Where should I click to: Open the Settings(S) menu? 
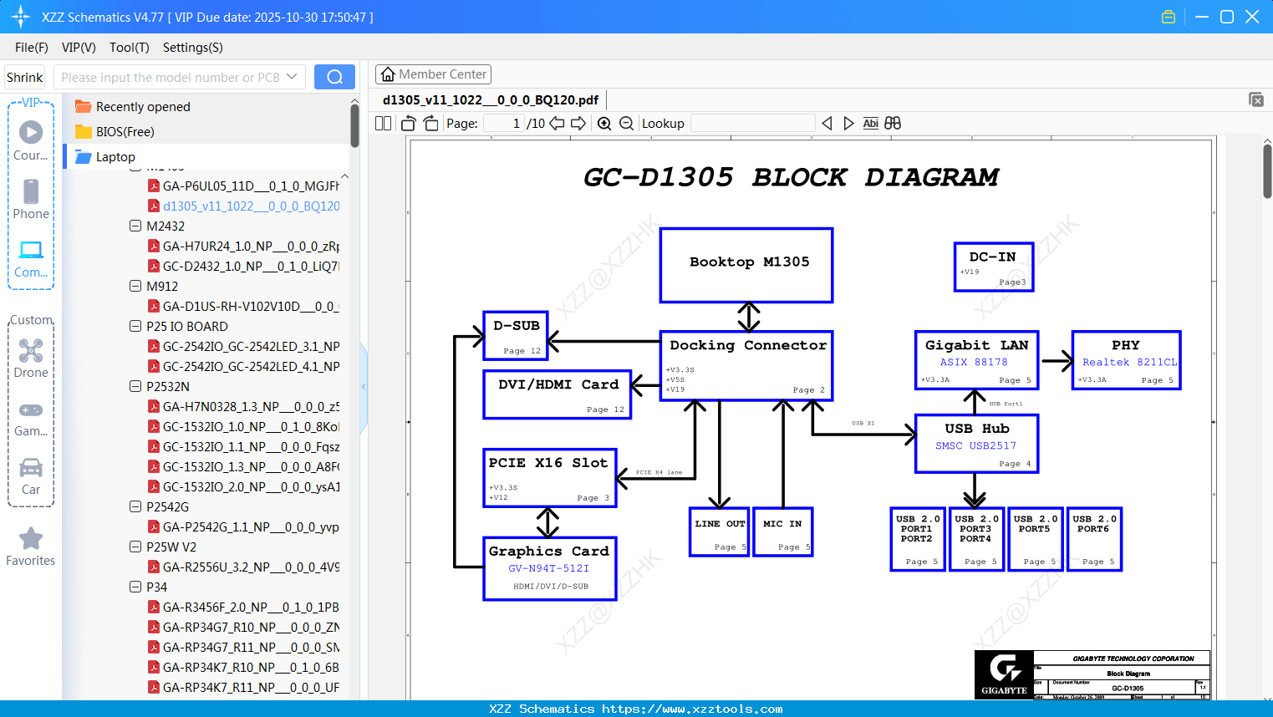tap(193, 48)
